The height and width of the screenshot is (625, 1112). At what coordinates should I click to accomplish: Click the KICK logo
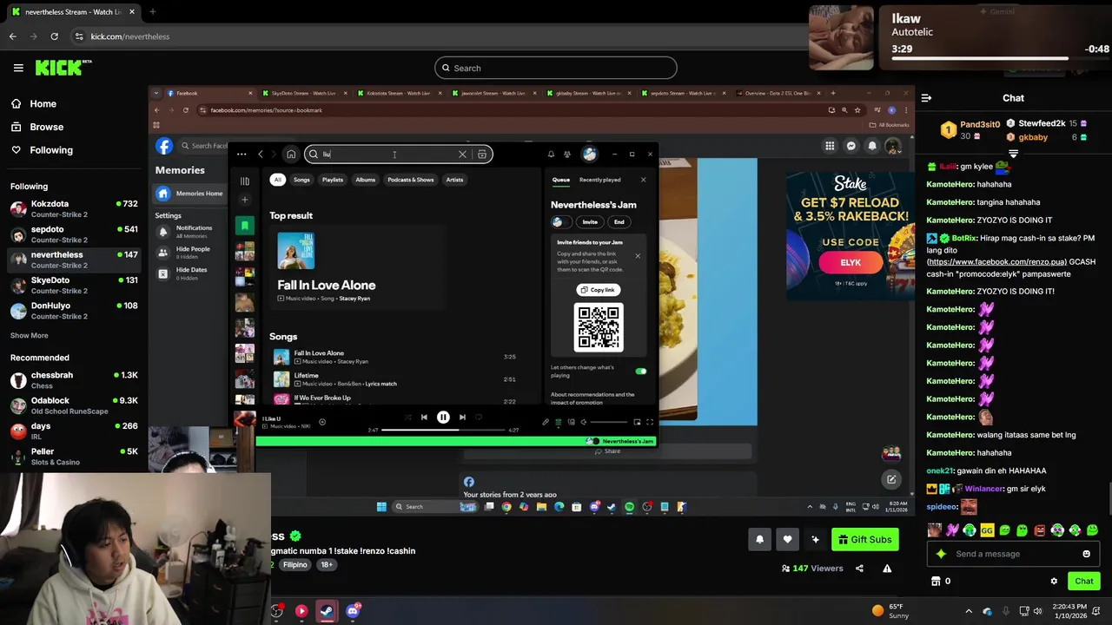coord(63,68)
